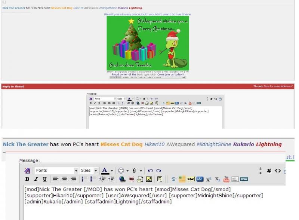Click the SPAN tag icon in enlarged editor
The width and height of the screenshot is (299, 220).
point(244,179)
